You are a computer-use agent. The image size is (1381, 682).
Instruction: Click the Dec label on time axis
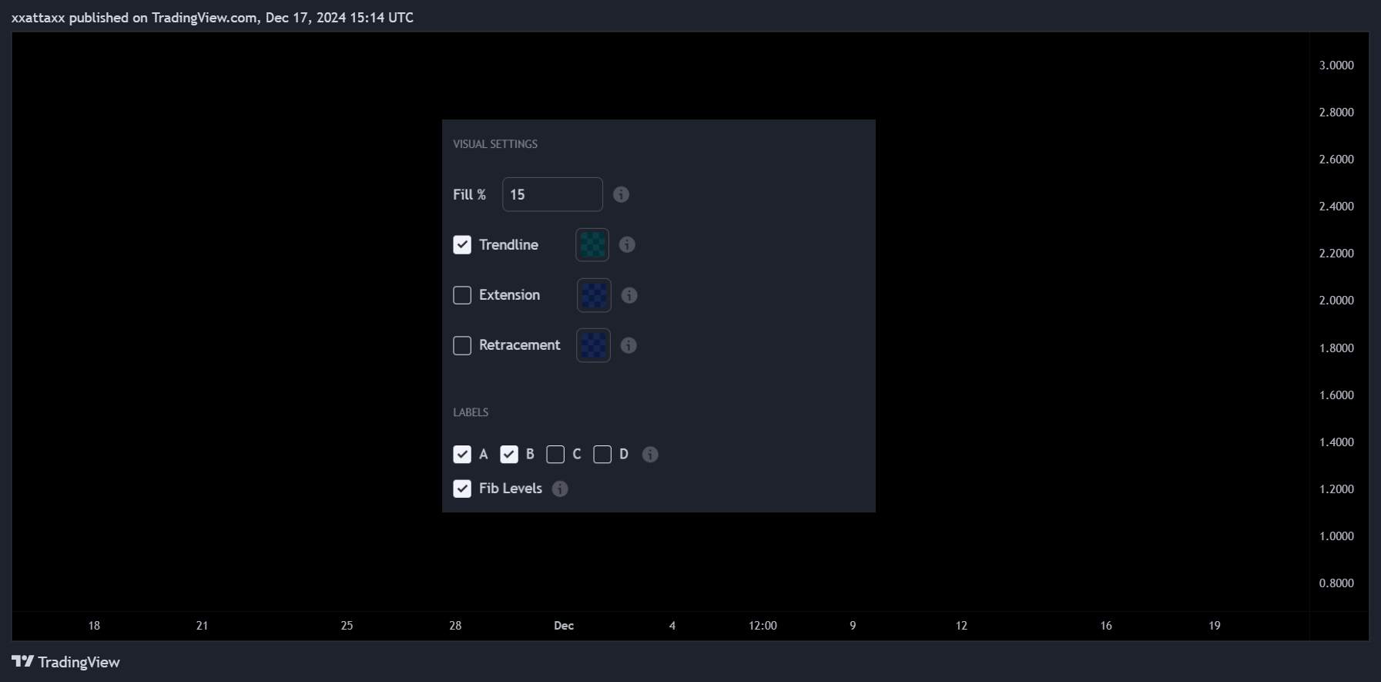click(x=564, y=626)
